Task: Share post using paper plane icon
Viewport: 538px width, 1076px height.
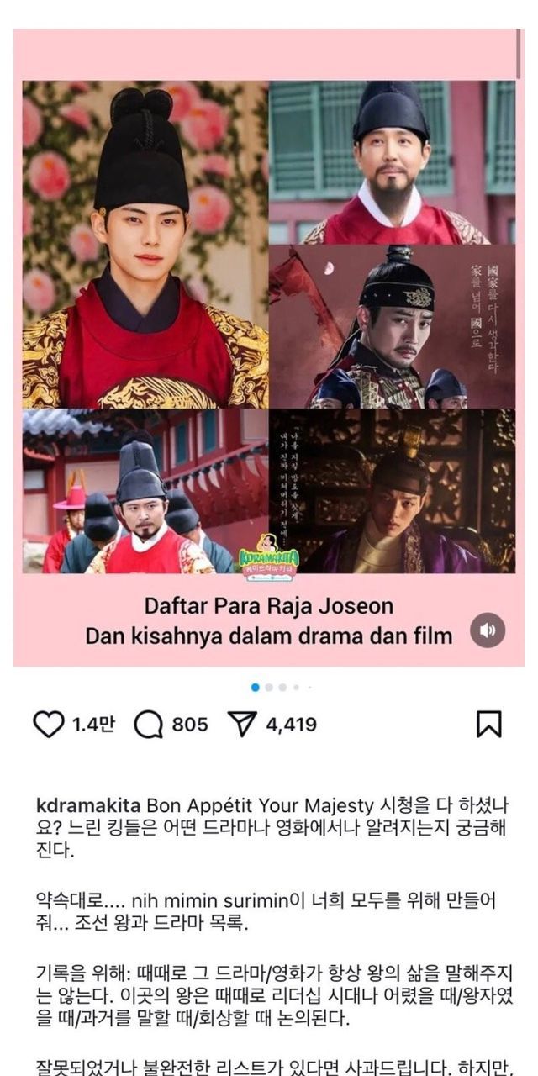Action: pos(242,724)
